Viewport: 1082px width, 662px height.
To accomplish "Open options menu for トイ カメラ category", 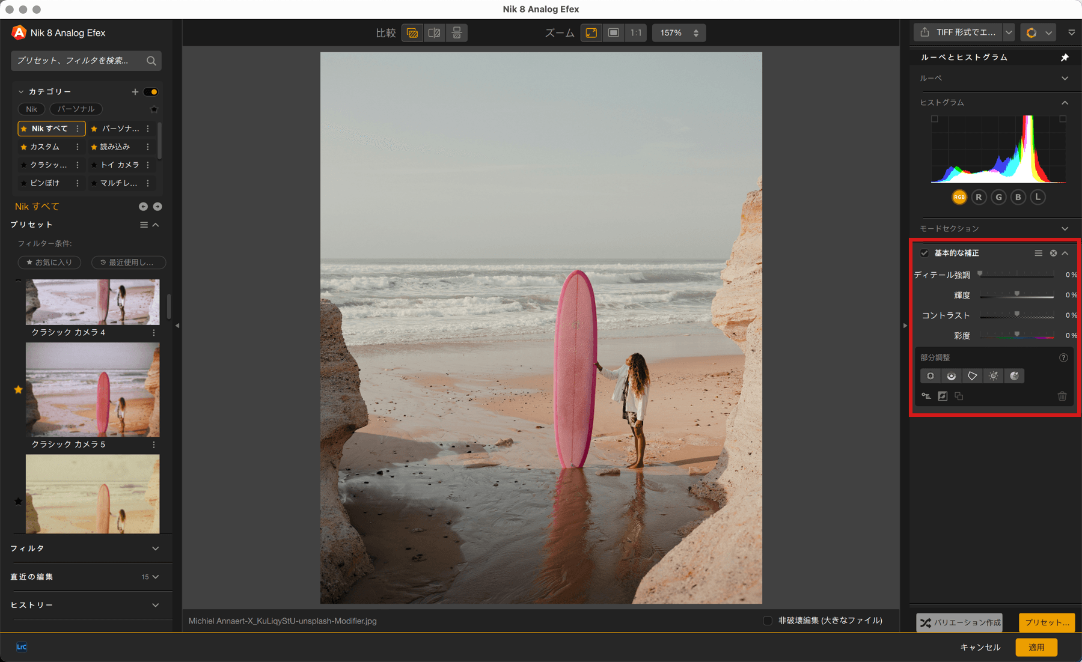I will tap(148, 165).
